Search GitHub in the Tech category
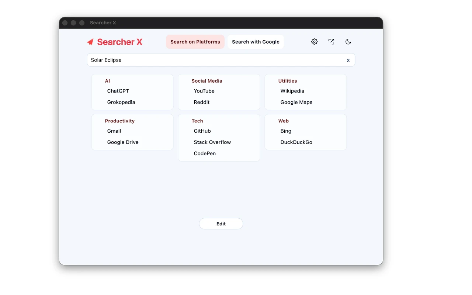This screenshot has width=472, height=295. coord(202,131)
